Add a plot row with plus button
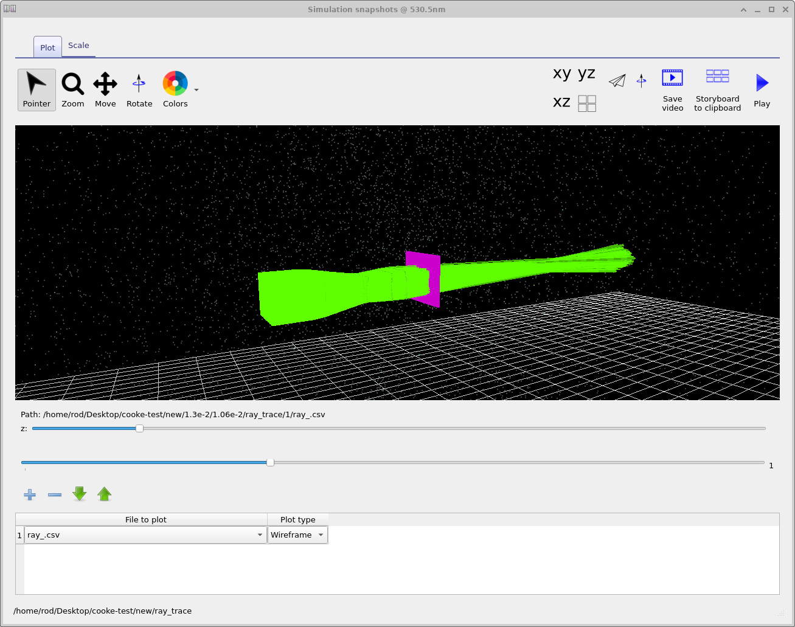Image resolution: width=795 pixels, height=627 pixels. coord(29,494)
